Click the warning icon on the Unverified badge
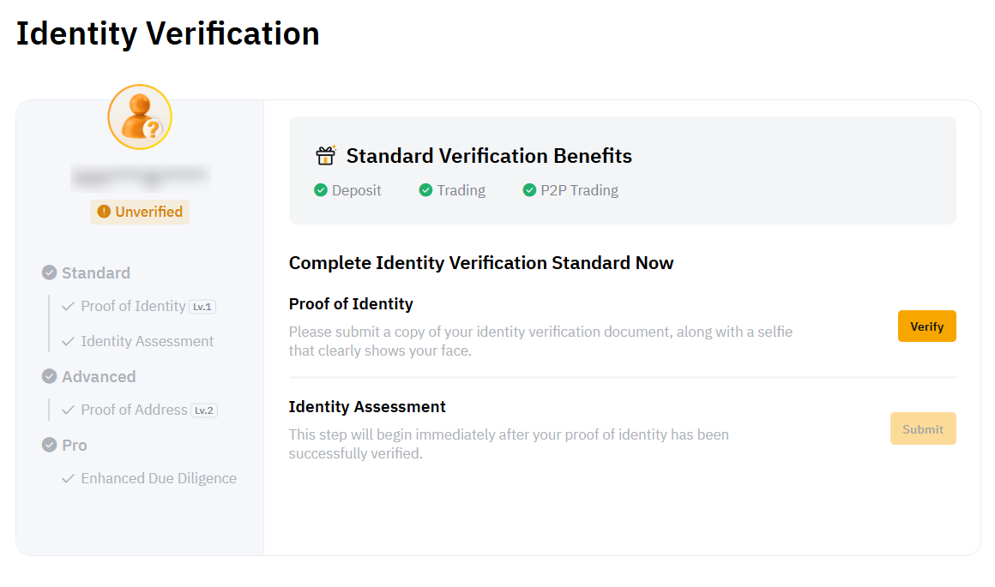The height and width of the screenshot is (587, 995). click(x=105, y=212)
